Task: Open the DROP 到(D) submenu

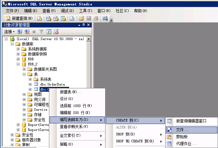Action: [x=135, y=134]
